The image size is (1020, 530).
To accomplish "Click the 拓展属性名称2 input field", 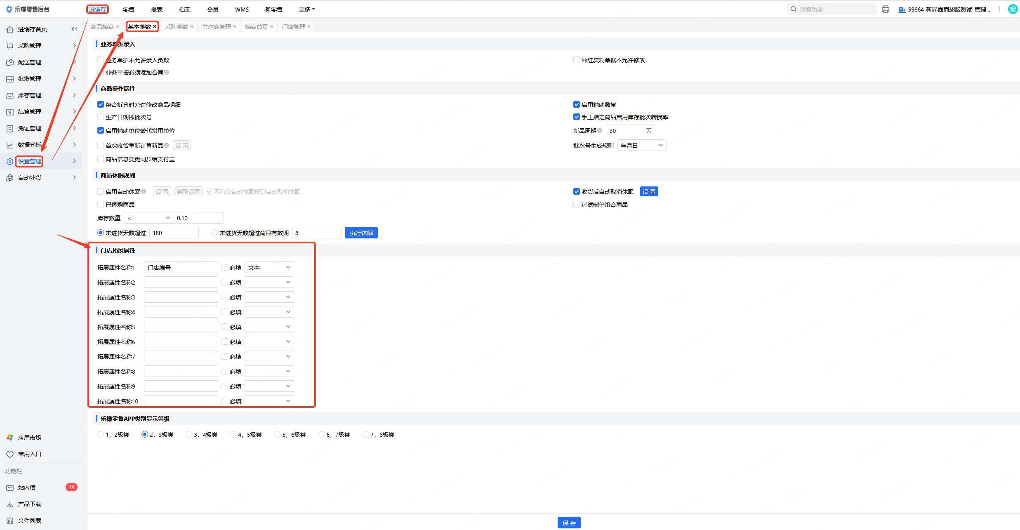I will pos(181,282).
